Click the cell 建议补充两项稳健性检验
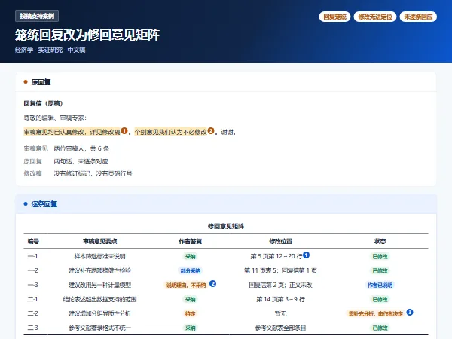This screenshot has height=339, width=452. [99, 270]
